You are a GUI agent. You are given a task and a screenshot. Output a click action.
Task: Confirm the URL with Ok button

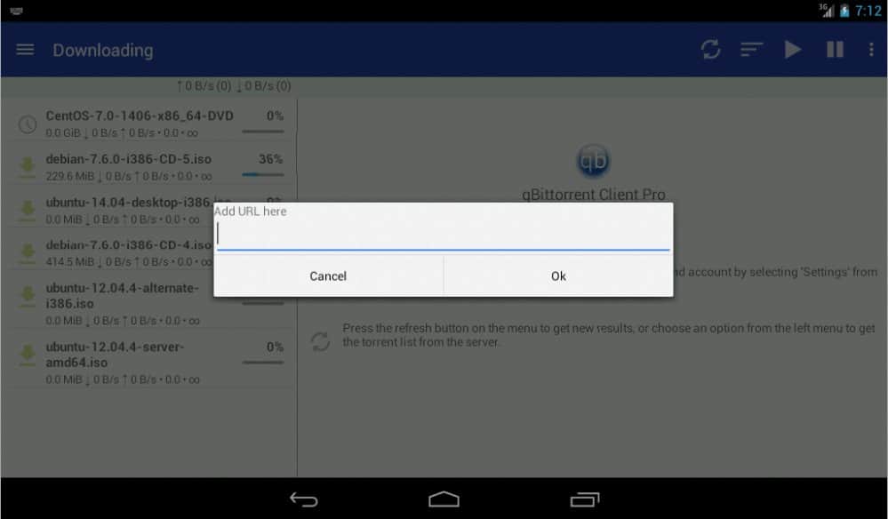click(x=558, y=276)
